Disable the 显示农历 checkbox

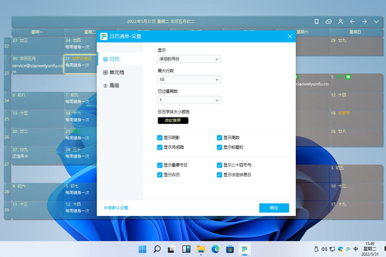(x=160, y=174)
